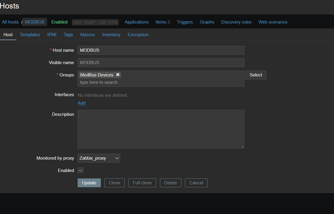Switch to the Templates tab
Image resolution: width=334 pixels, height=214 pixels.
(30, 35)
